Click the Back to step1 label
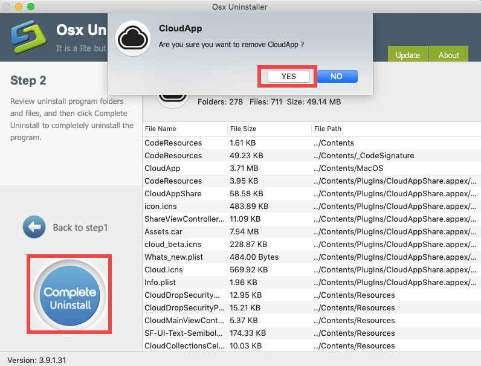This screenshot has height=366, width=481. 80,228
